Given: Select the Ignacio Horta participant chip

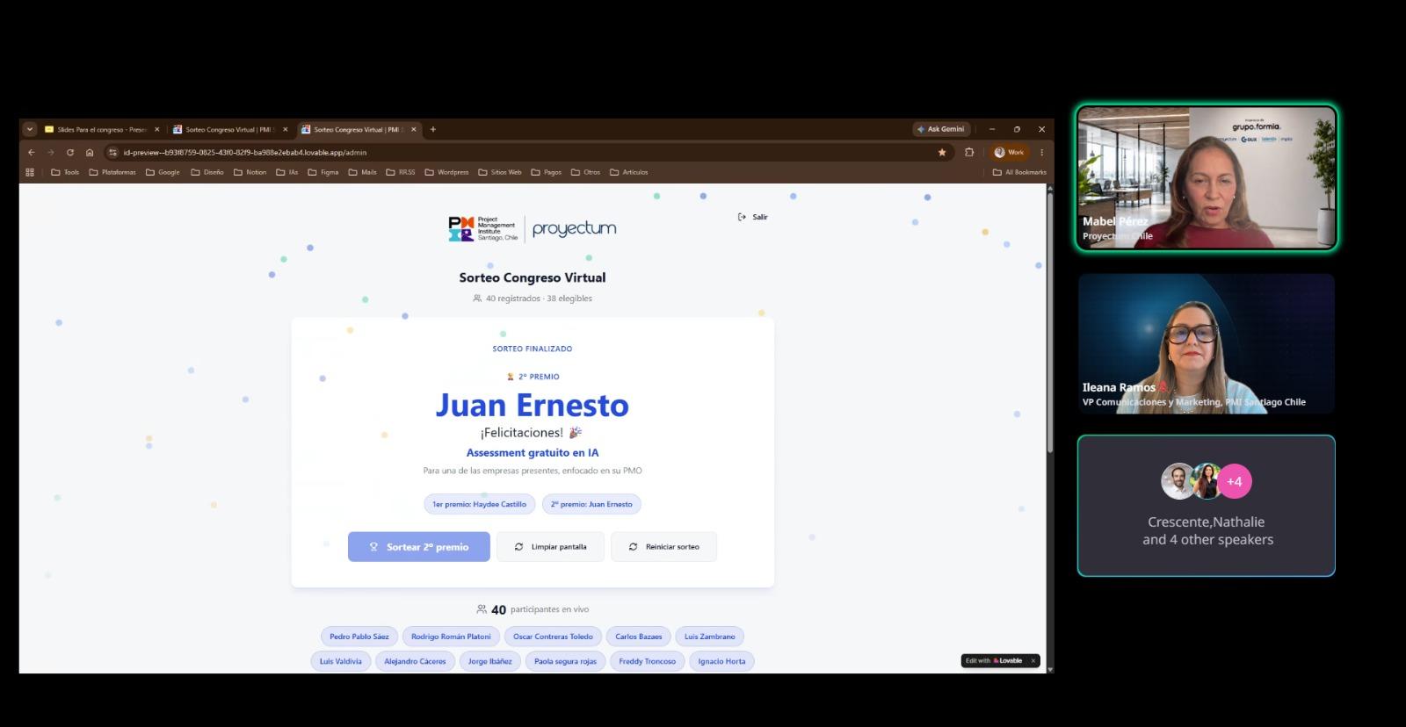Looking at the screenshot, I should coord(722,661).
